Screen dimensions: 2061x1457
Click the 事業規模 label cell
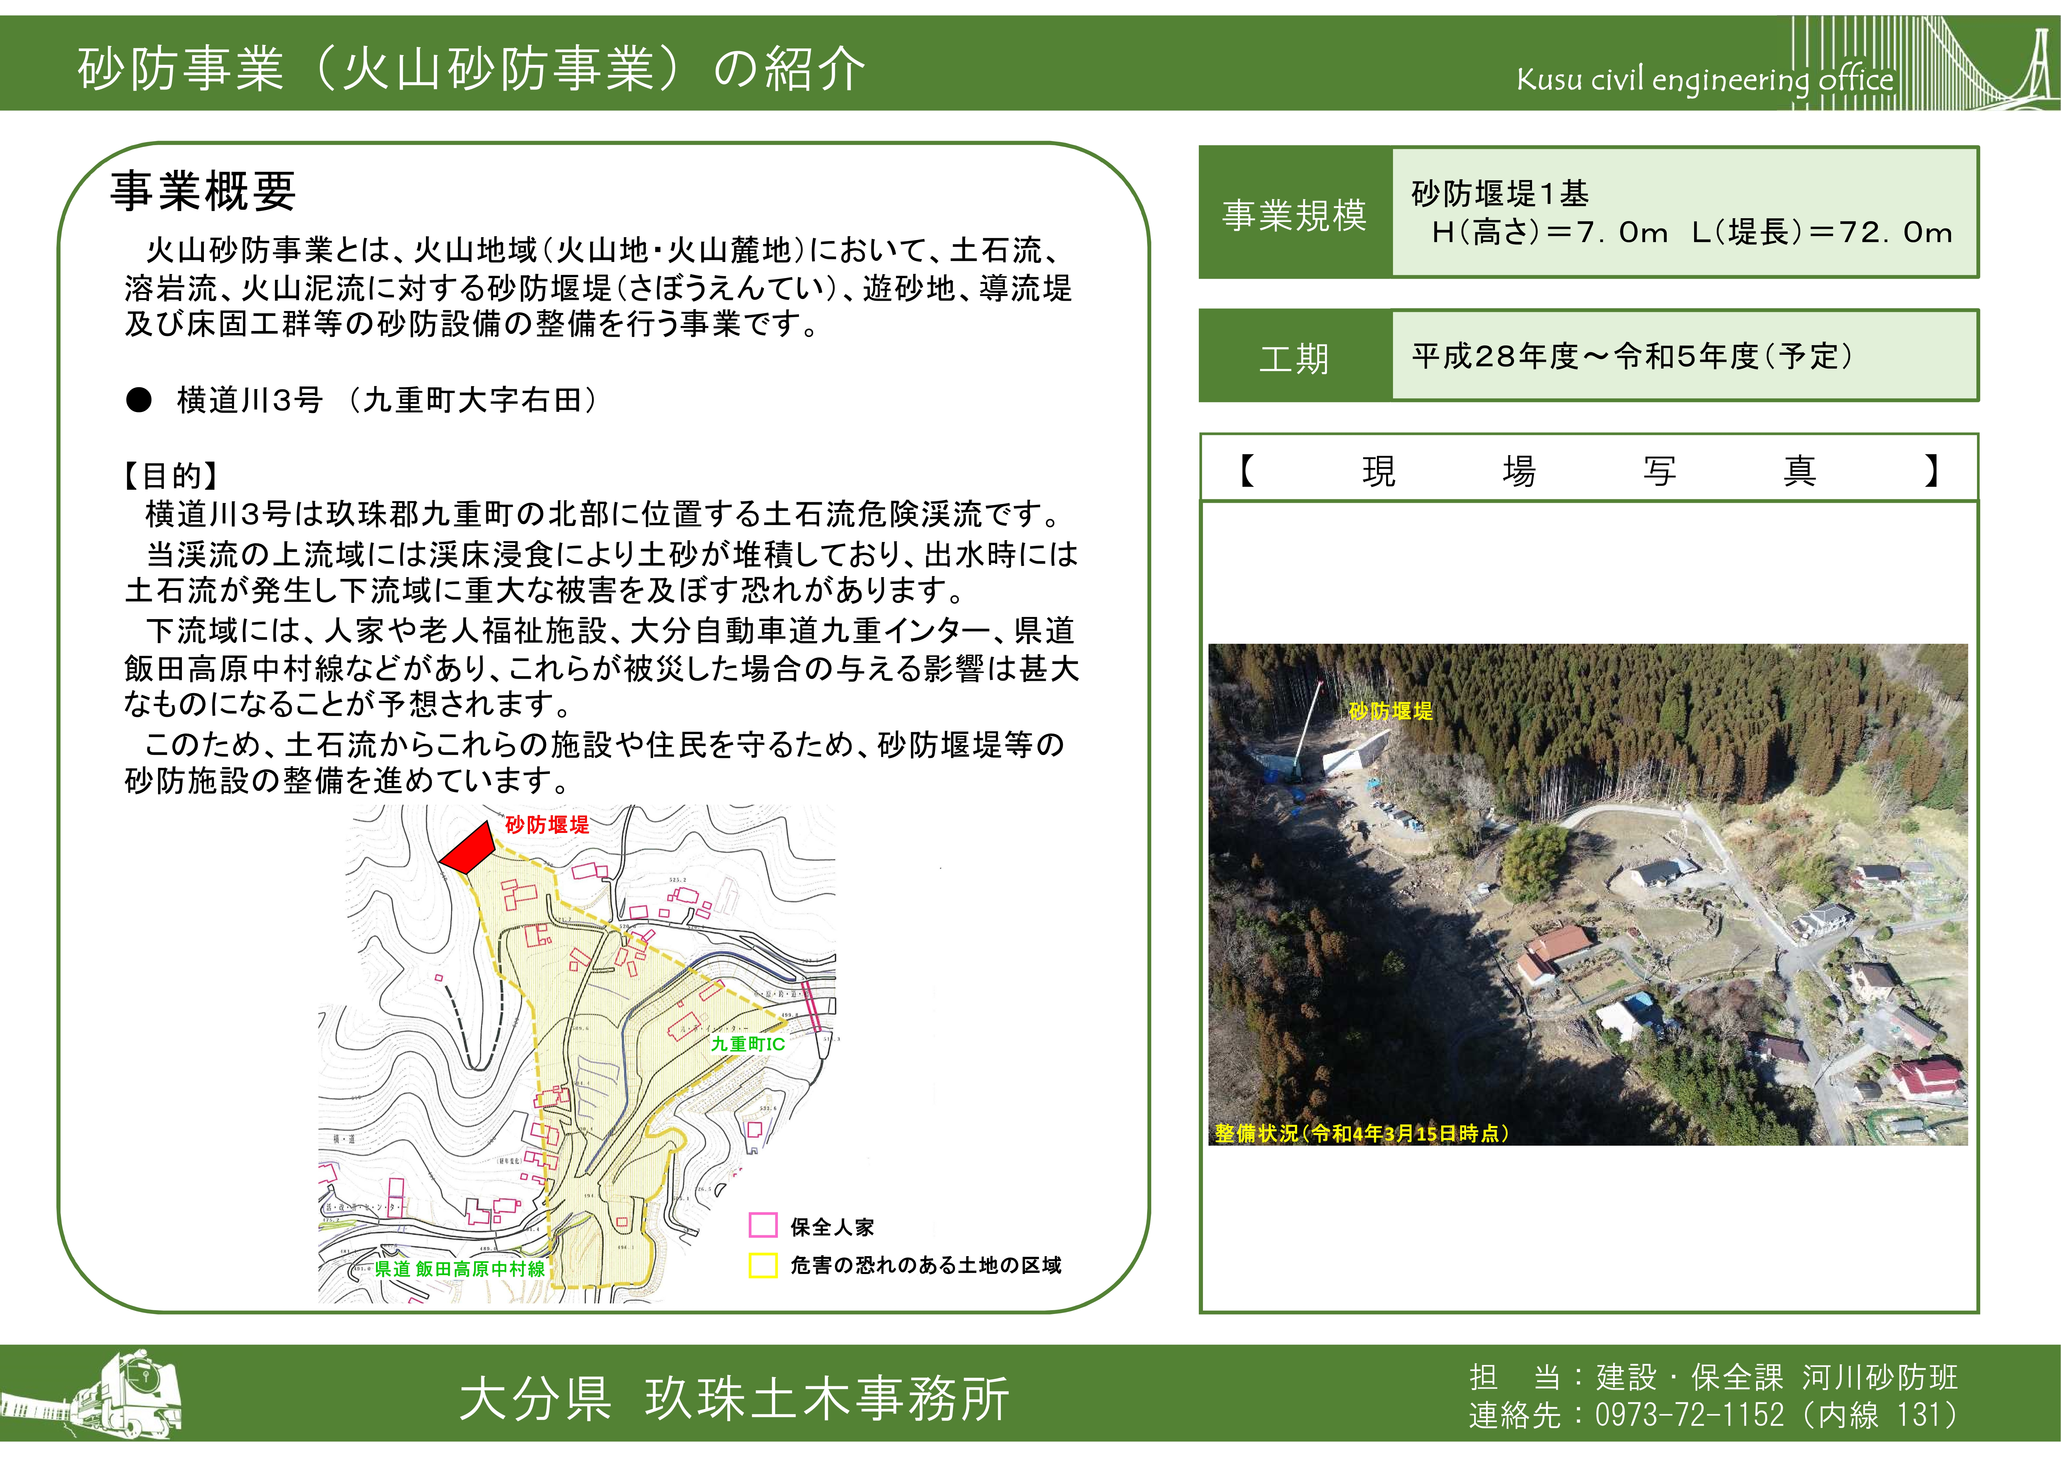click(x=1295, y=214)
